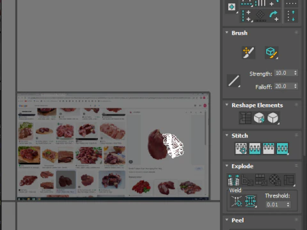Select the paint move brush with cube icon
The image size is (307, 230).
[272, 52]
